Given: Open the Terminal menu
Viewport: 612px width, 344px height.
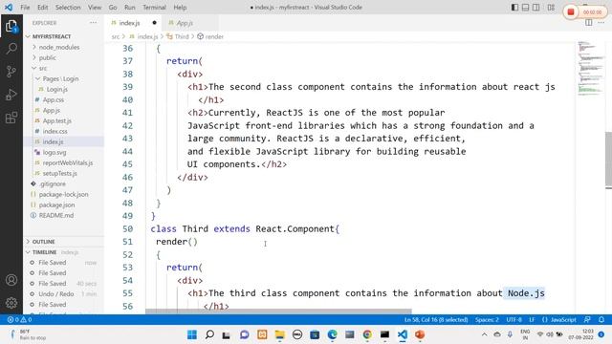Looking at the screenshot, I should click(x=154, y=7).
